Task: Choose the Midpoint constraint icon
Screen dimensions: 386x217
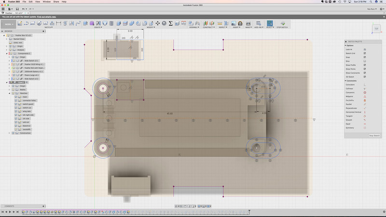Action: [x=365, y=96]
